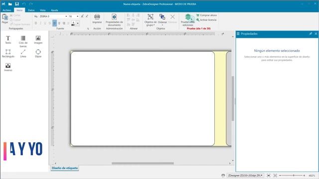
Task: Select the Línea tool
Action: point(23,53)
